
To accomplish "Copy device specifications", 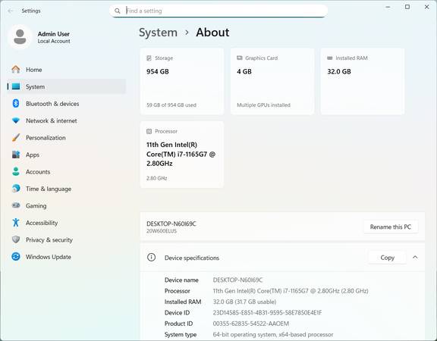I will [388, 258].
